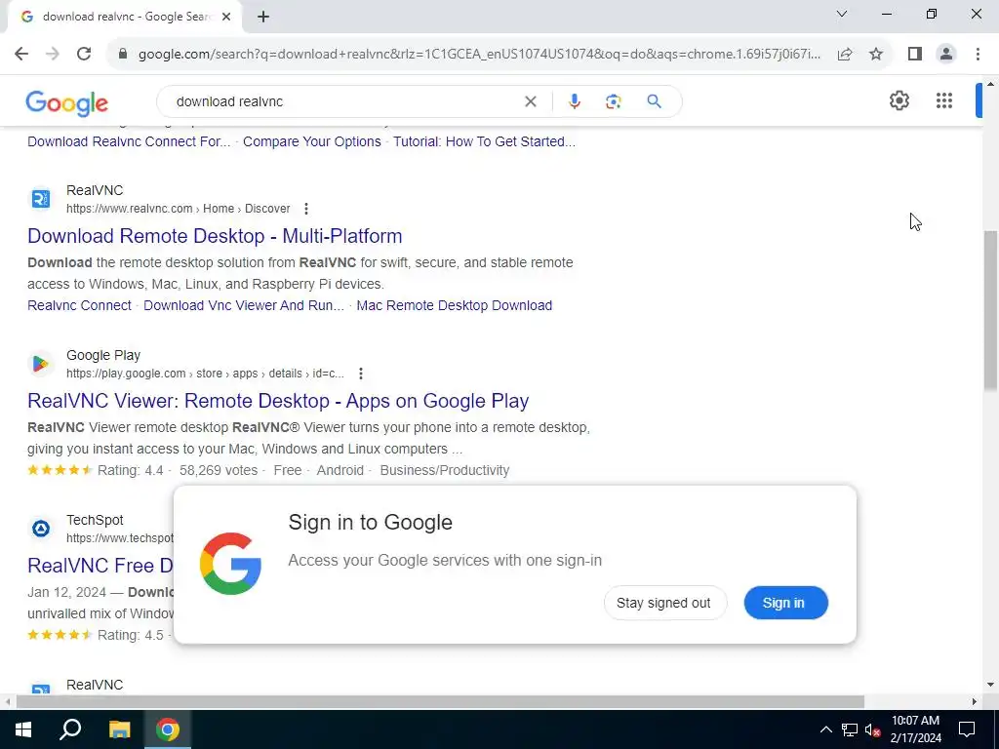Start search by voice

[x=574, y=101]
